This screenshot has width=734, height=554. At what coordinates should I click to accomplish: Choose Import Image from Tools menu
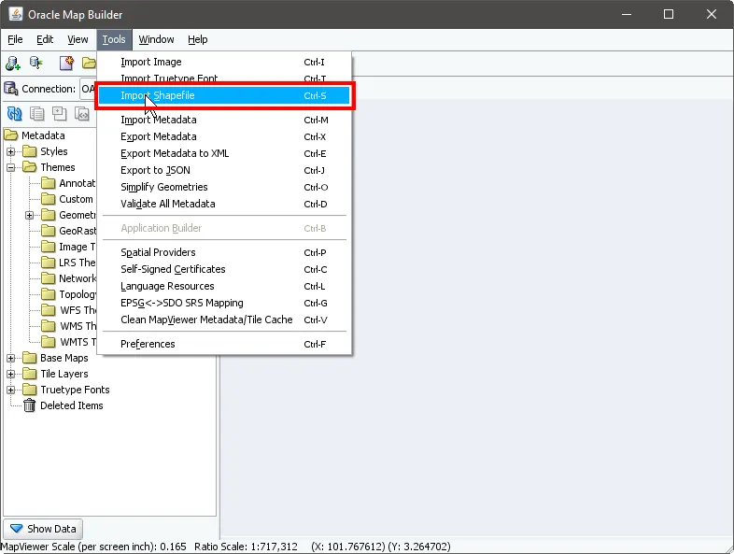click(224, 62)
